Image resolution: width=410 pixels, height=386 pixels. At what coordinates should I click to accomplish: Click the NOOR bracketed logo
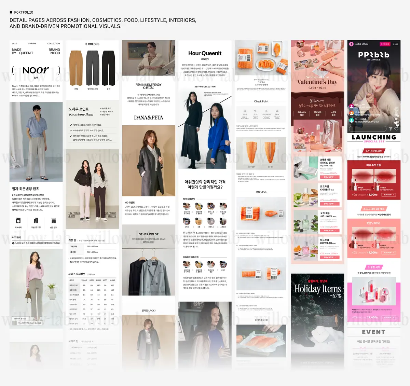36,70
